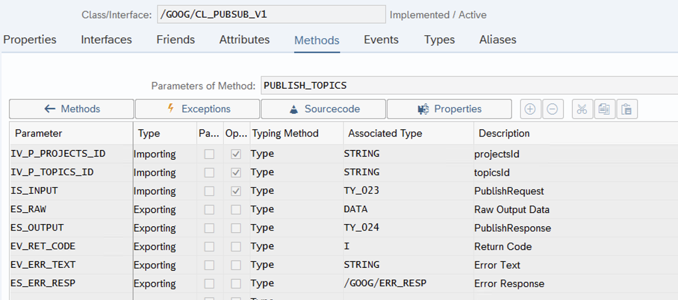This screenshot has width=678, height=300.
Task: Go back using the Methods arrow button
Action: 72,109
